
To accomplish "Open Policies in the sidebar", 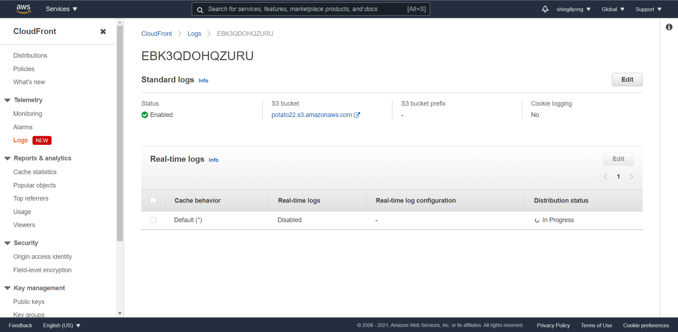I will (24, 69).
